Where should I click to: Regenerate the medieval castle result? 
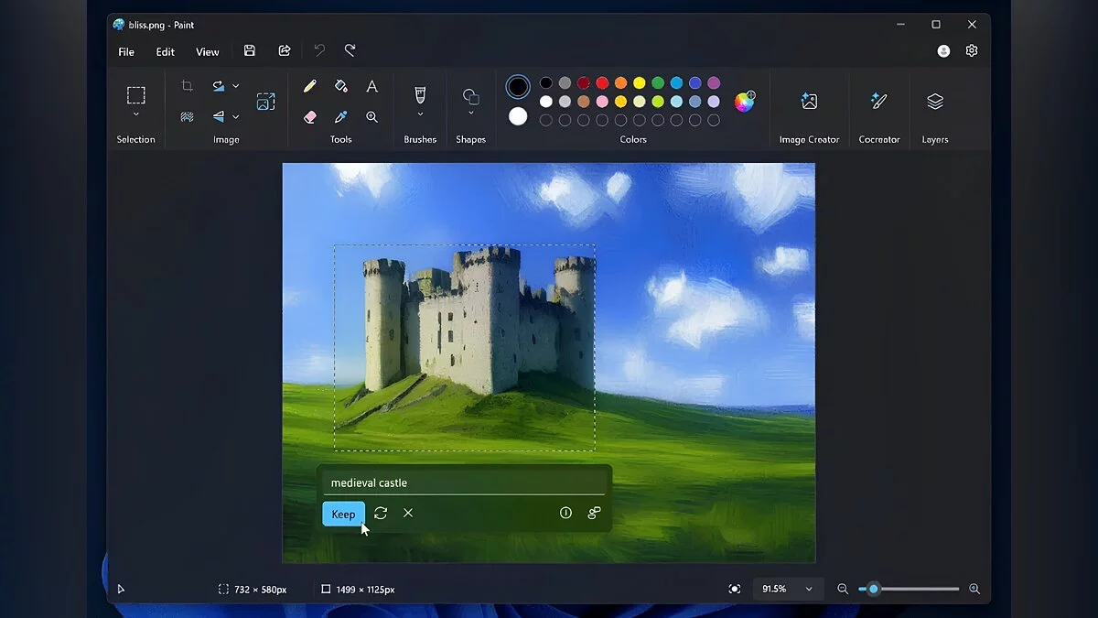point(381,514)
